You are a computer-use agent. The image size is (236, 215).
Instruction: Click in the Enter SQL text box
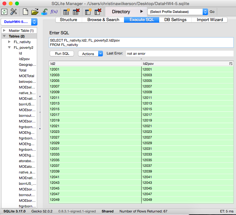point(141,42)
